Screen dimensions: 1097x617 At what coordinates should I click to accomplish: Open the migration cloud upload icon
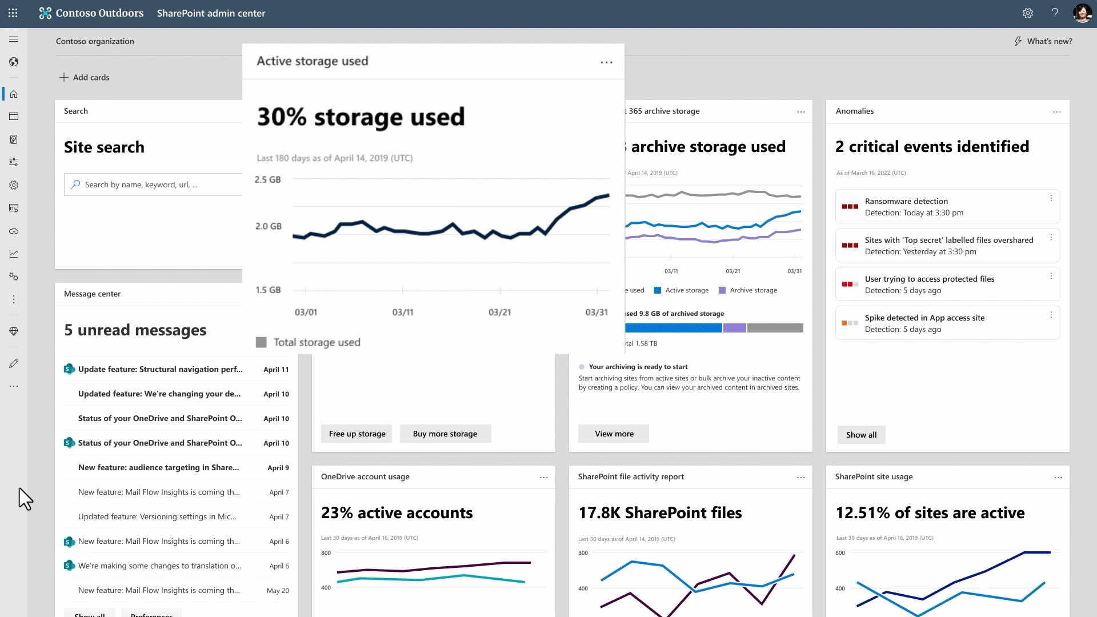[x=14, y=231]
